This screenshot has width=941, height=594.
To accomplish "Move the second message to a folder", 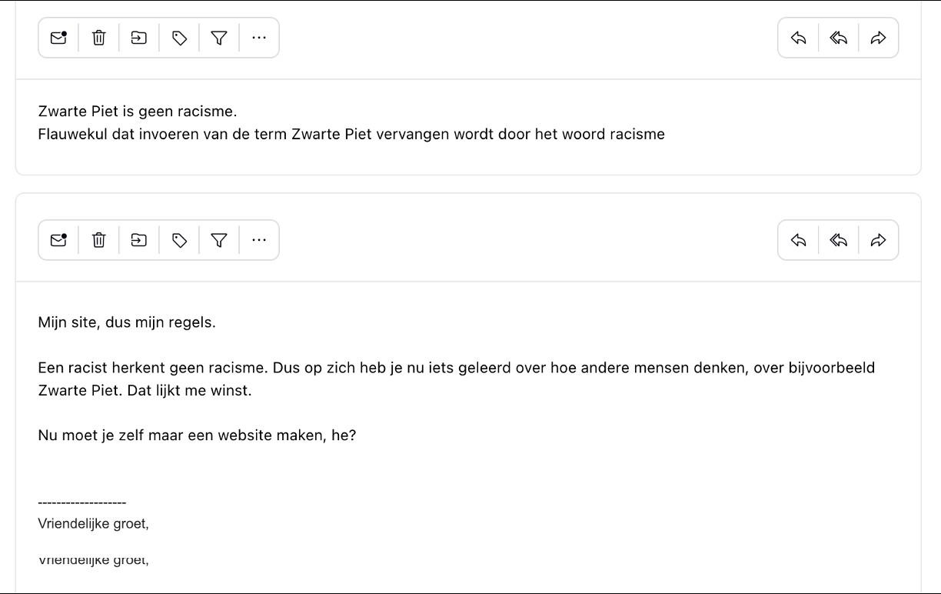I will coord(139,240).
